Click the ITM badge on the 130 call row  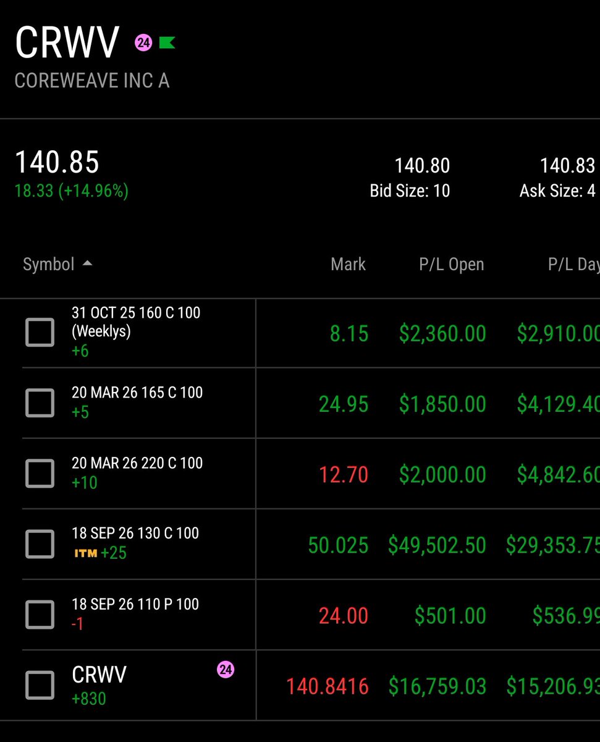(x=85, y=553)
